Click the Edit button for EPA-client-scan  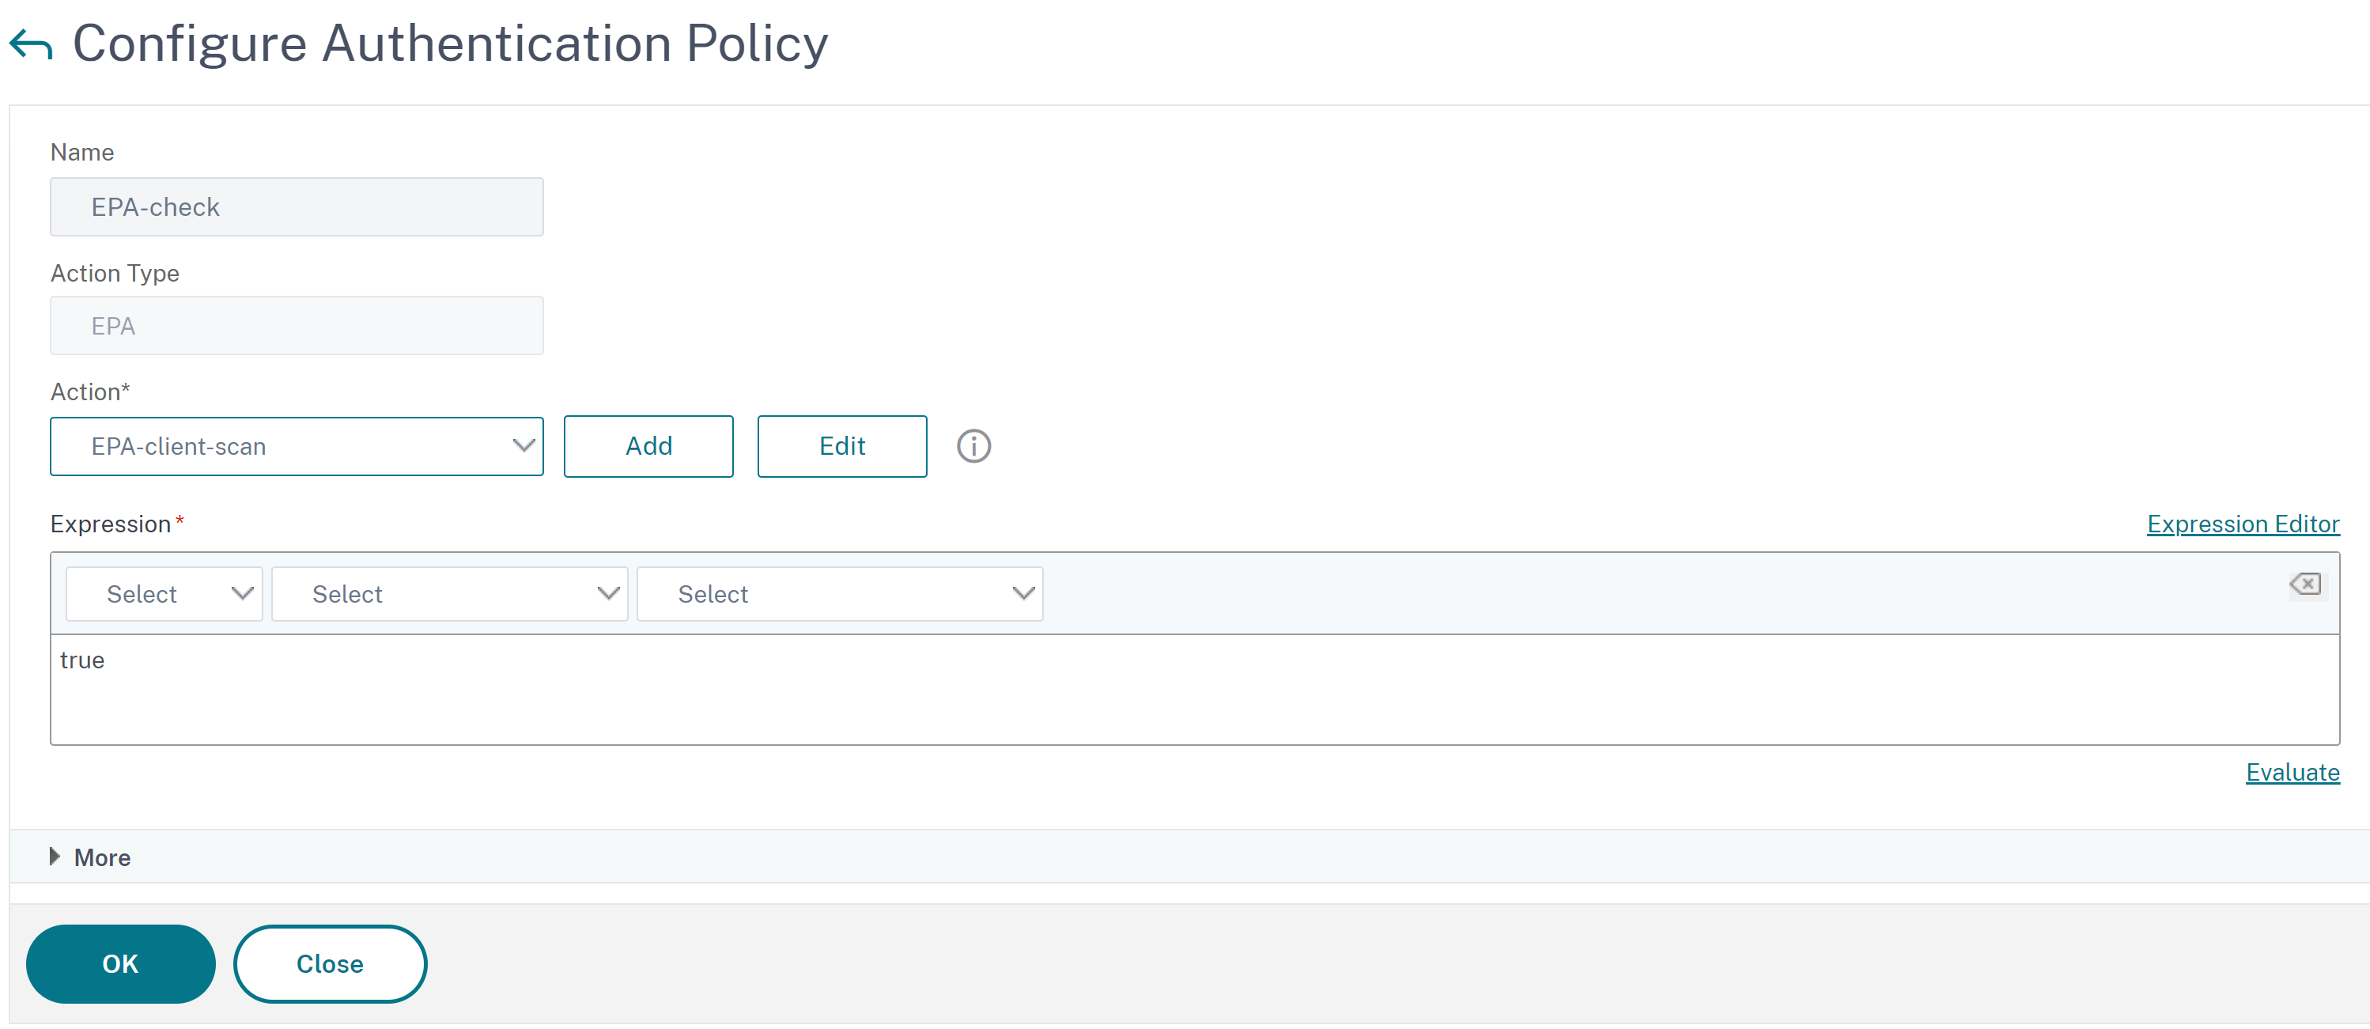842,446
